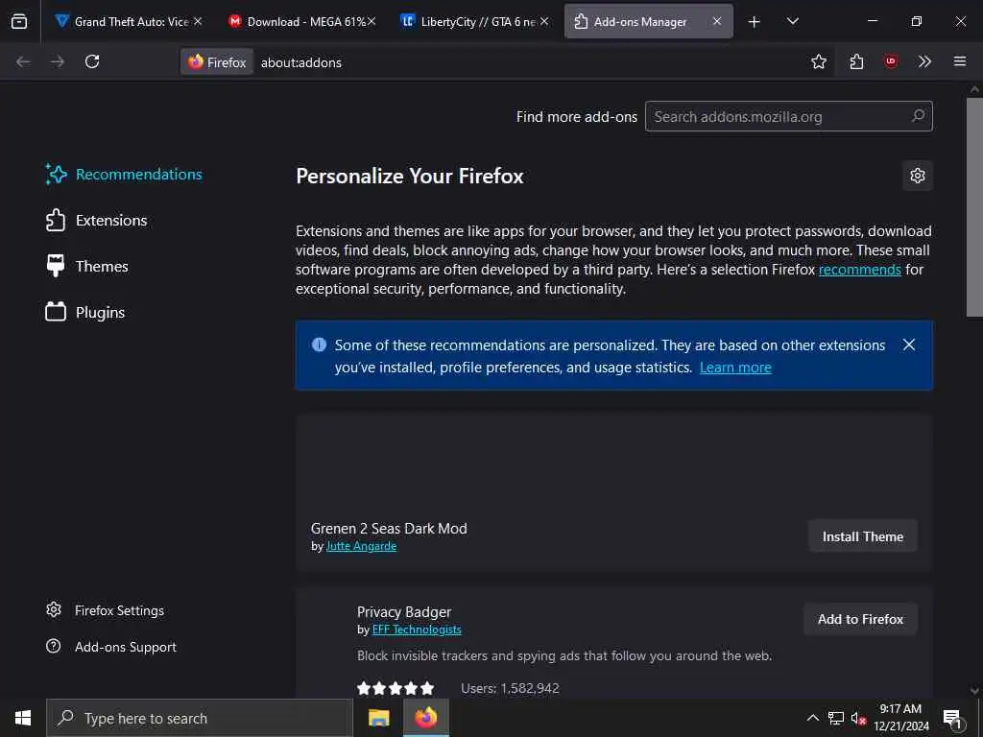Open Plugins category in sidebar
983x737 pixels.
click(x=84, y=312)
